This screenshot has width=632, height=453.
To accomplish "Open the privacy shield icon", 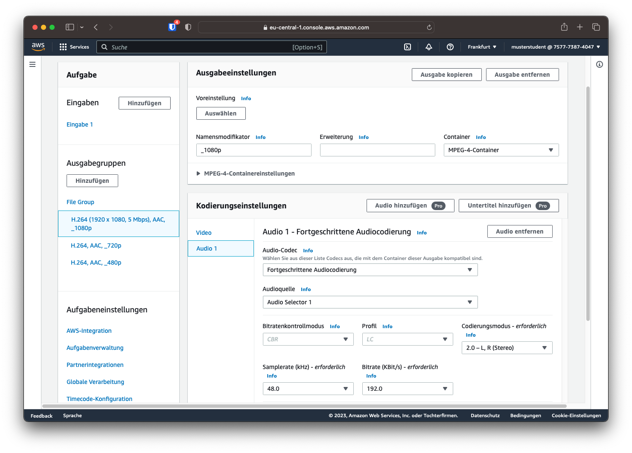I will coord(188,27).
